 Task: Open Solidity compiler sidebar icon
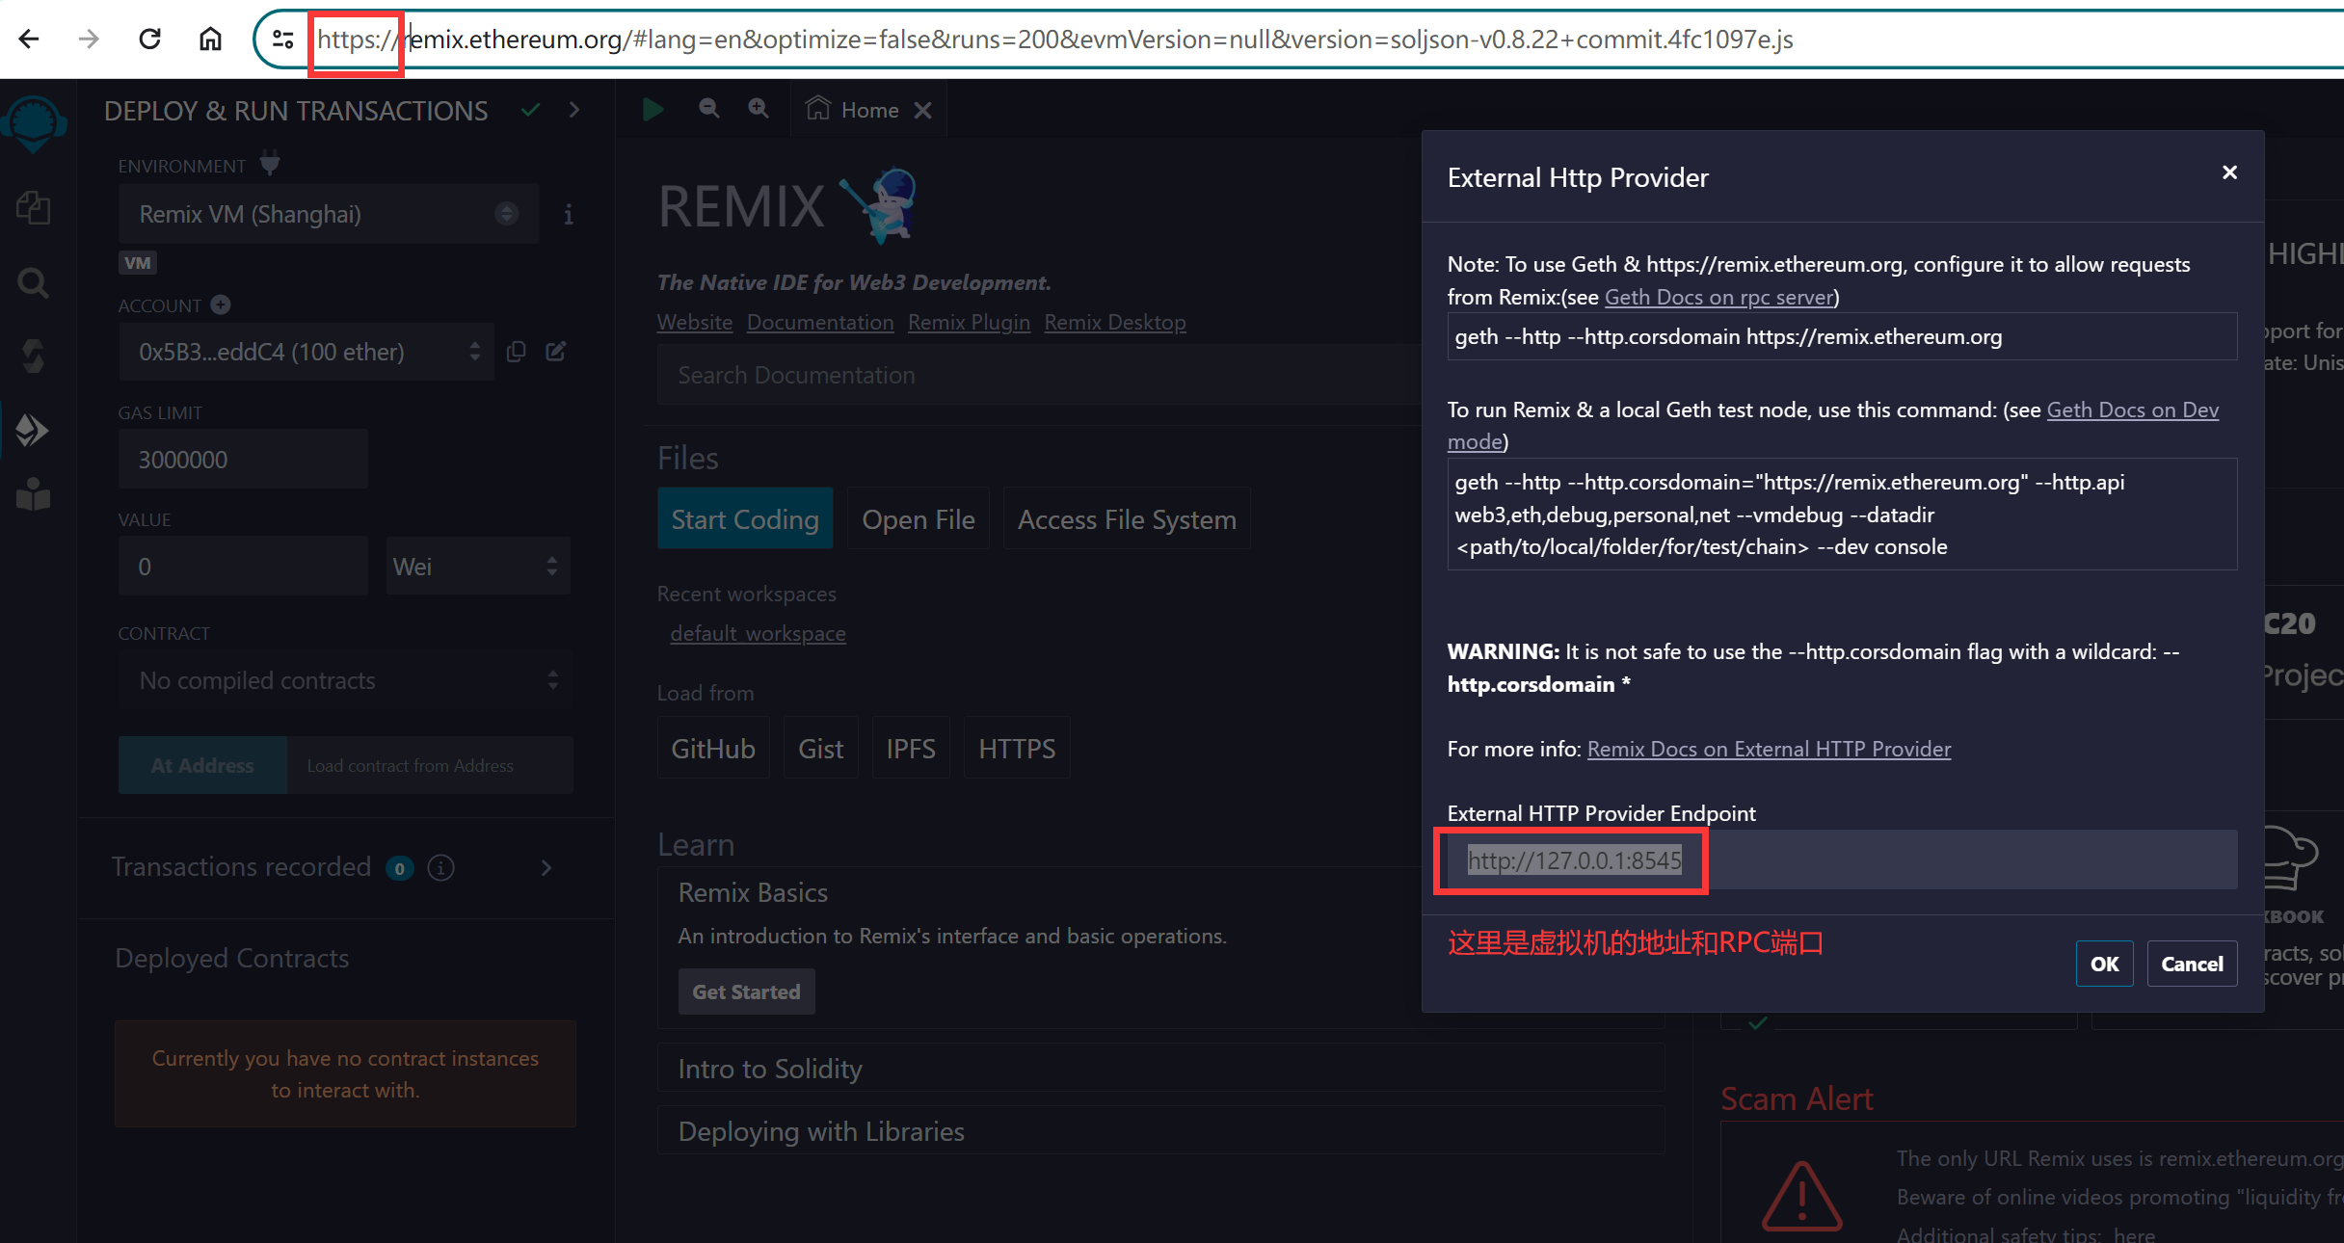tap(34, 356)
